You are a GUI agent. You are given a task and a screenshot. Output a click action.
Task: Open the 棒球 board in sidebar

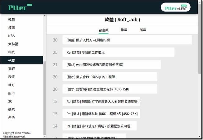pyautogui.click(x=11, y=28)
